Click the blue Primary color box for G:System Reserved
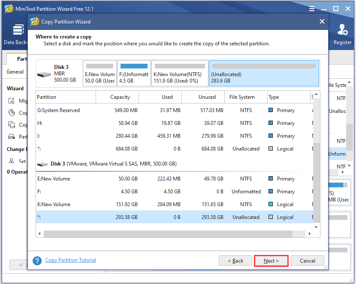The width and height of the screenshot is (356, 284). 271,110
